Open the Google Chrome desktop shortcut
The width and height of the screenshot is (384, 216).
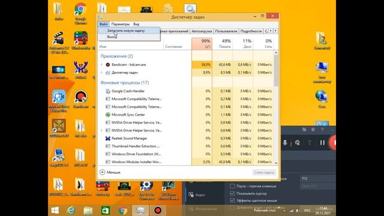tap(80, 14)
